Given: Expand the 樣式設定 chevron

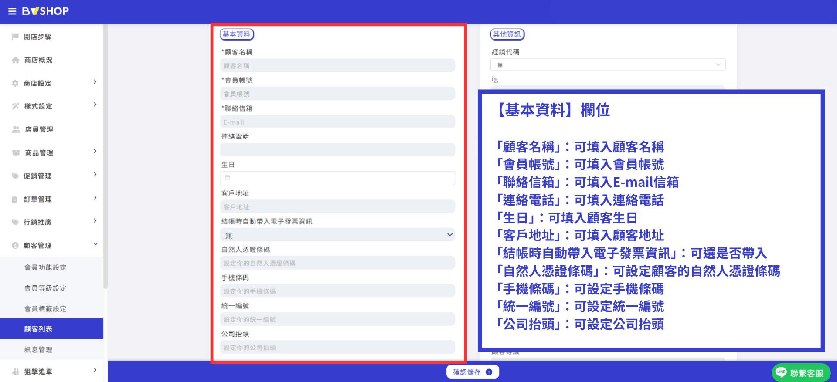Looking at the screenshot, I should [x=95, y=105].
